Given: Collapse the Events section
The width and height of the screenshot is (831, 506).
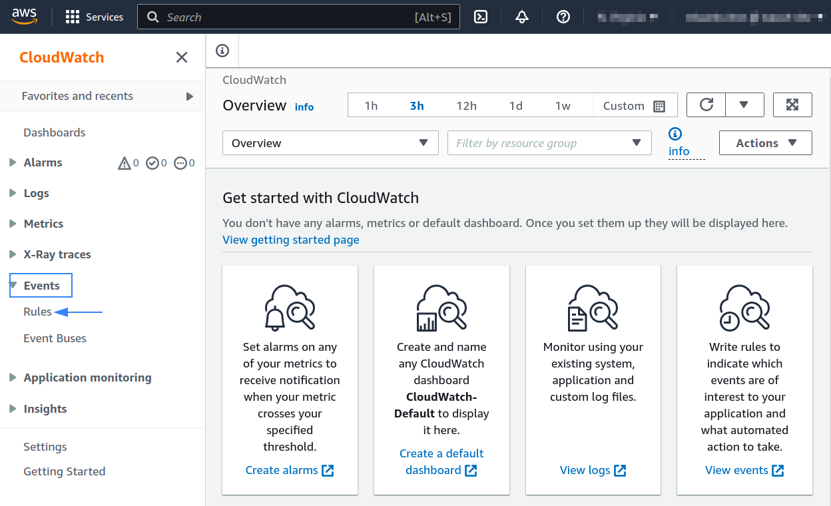Looking at the screenshot, I should pyautogui.click(x=12, y=286).
